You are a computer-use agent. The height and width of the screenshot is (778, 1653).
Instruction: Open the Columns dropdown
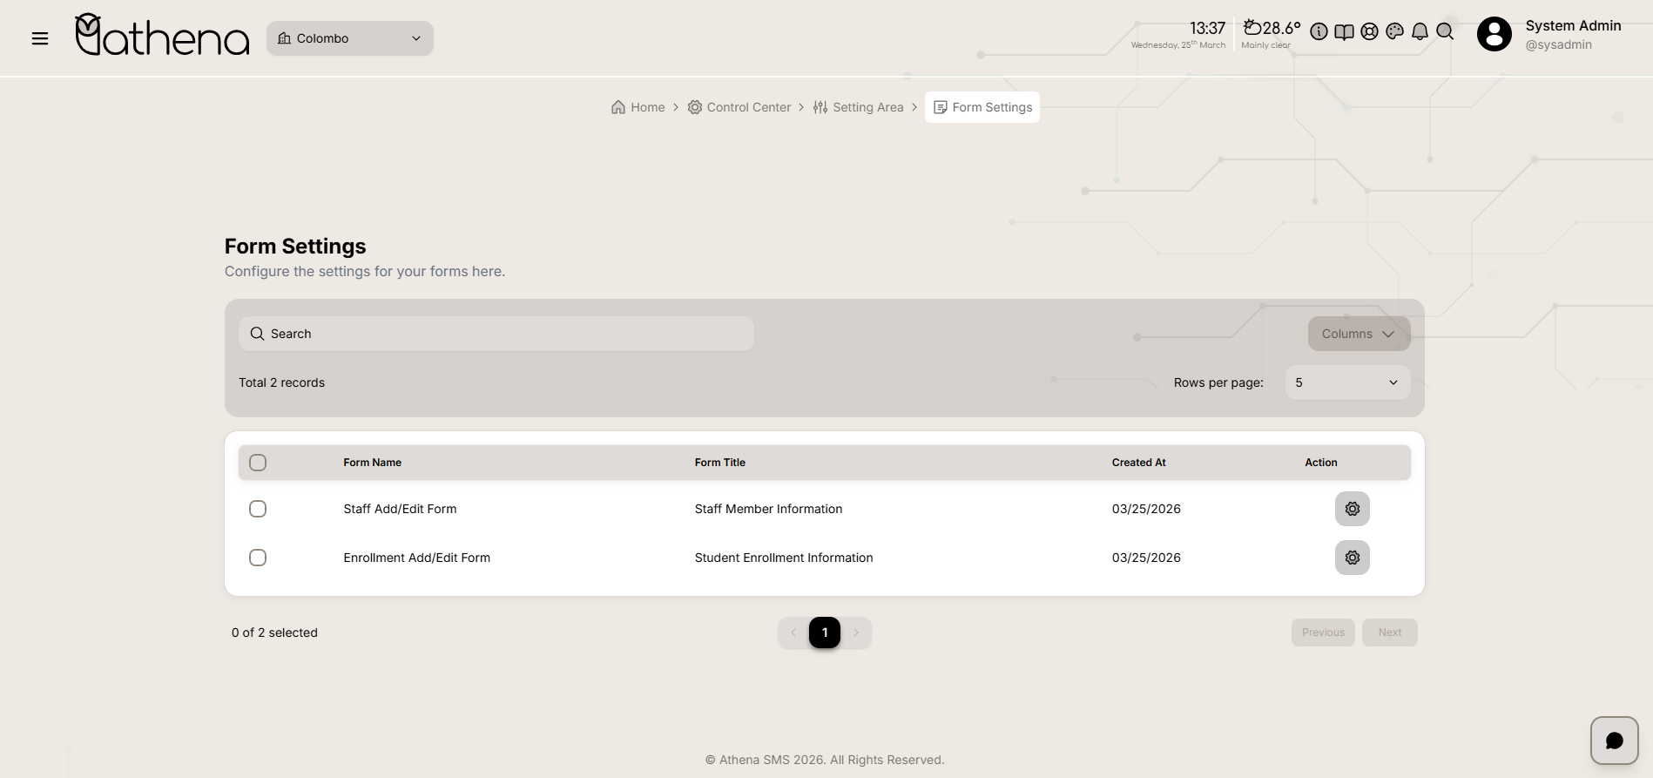point(1358,334)
